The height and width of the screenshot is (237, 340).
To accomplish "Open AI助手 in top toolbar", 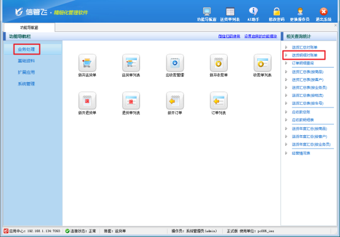I will click(253, 14).
